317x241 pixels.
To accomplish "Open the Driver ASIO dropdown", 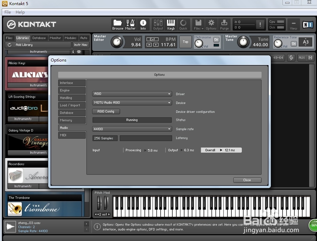I will pyautogui.click(x=132, y=94).
